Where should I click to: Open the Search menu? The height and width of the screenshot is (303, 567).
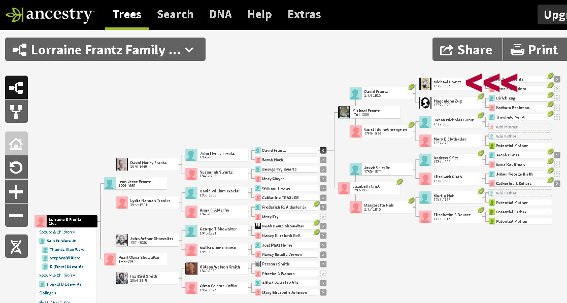pos(175,14)
